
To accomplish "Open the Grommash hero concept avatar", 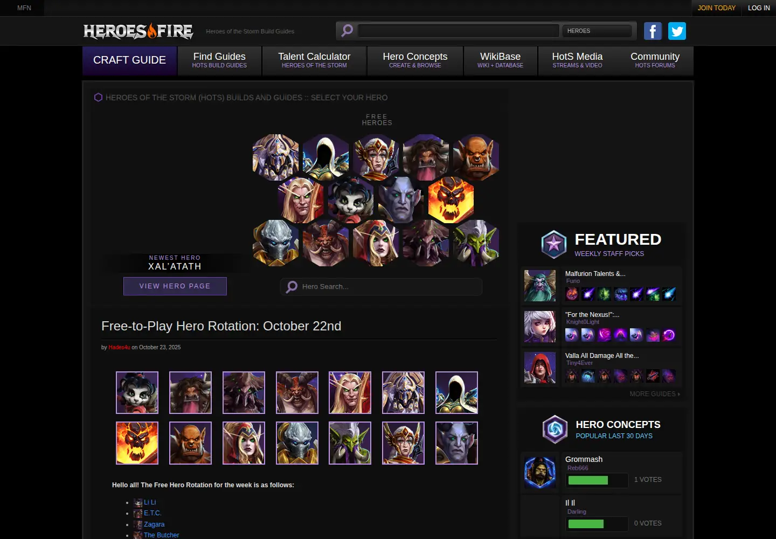I will click(540, 472).
